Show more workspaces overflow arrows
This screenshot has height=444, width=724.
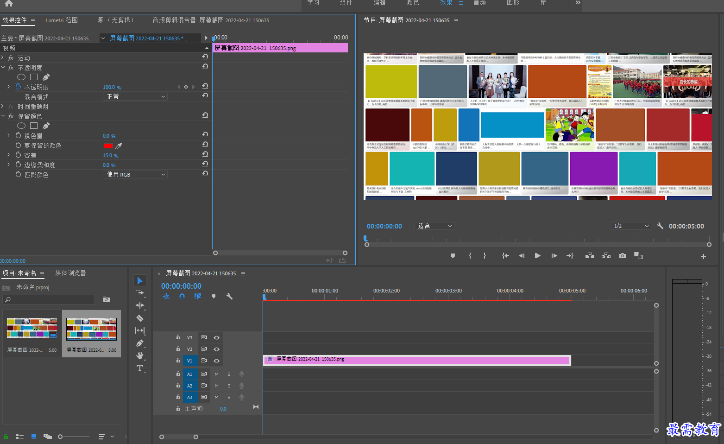578,3
